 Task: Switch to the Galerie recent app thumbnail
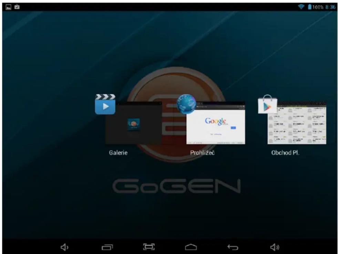[133, 123]
